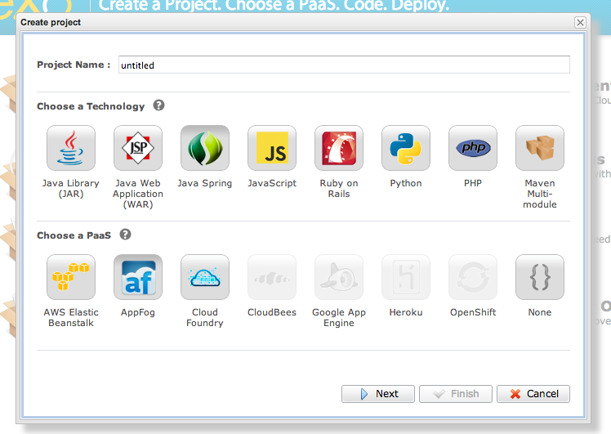The image size is (611, 434).
Task: Click the AWS Elastic Beanstalk label text
Action: (x=71, y=317)
